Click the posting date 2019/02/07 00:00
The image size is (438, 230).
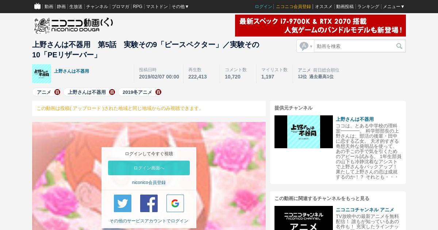pyautogui.click(x=159, y=77)
